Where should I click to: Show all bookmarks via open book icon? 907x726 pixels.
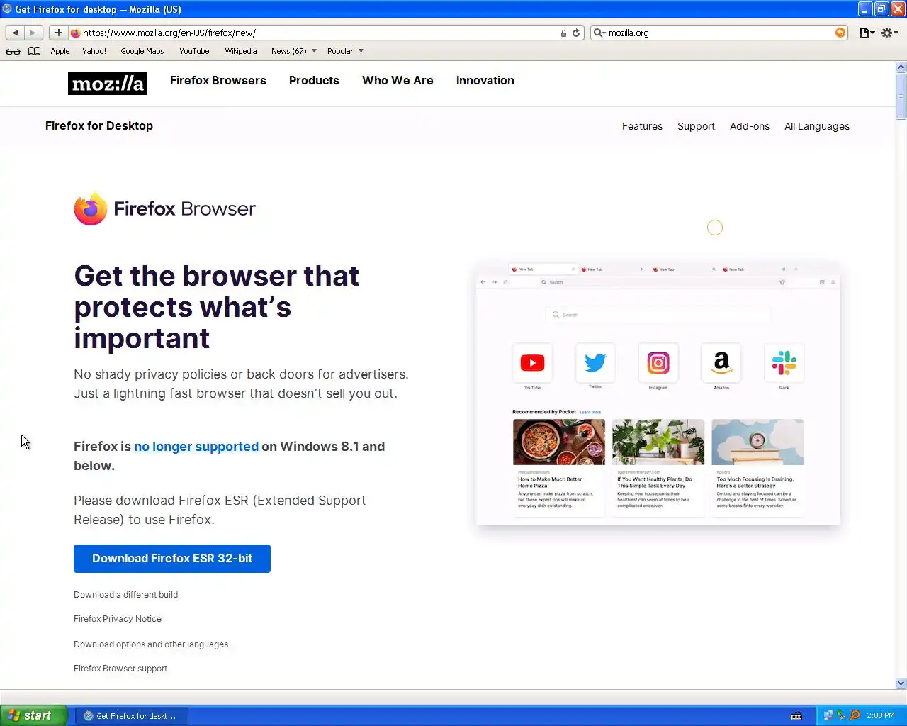pyautogui.click(x=34, y=51)
